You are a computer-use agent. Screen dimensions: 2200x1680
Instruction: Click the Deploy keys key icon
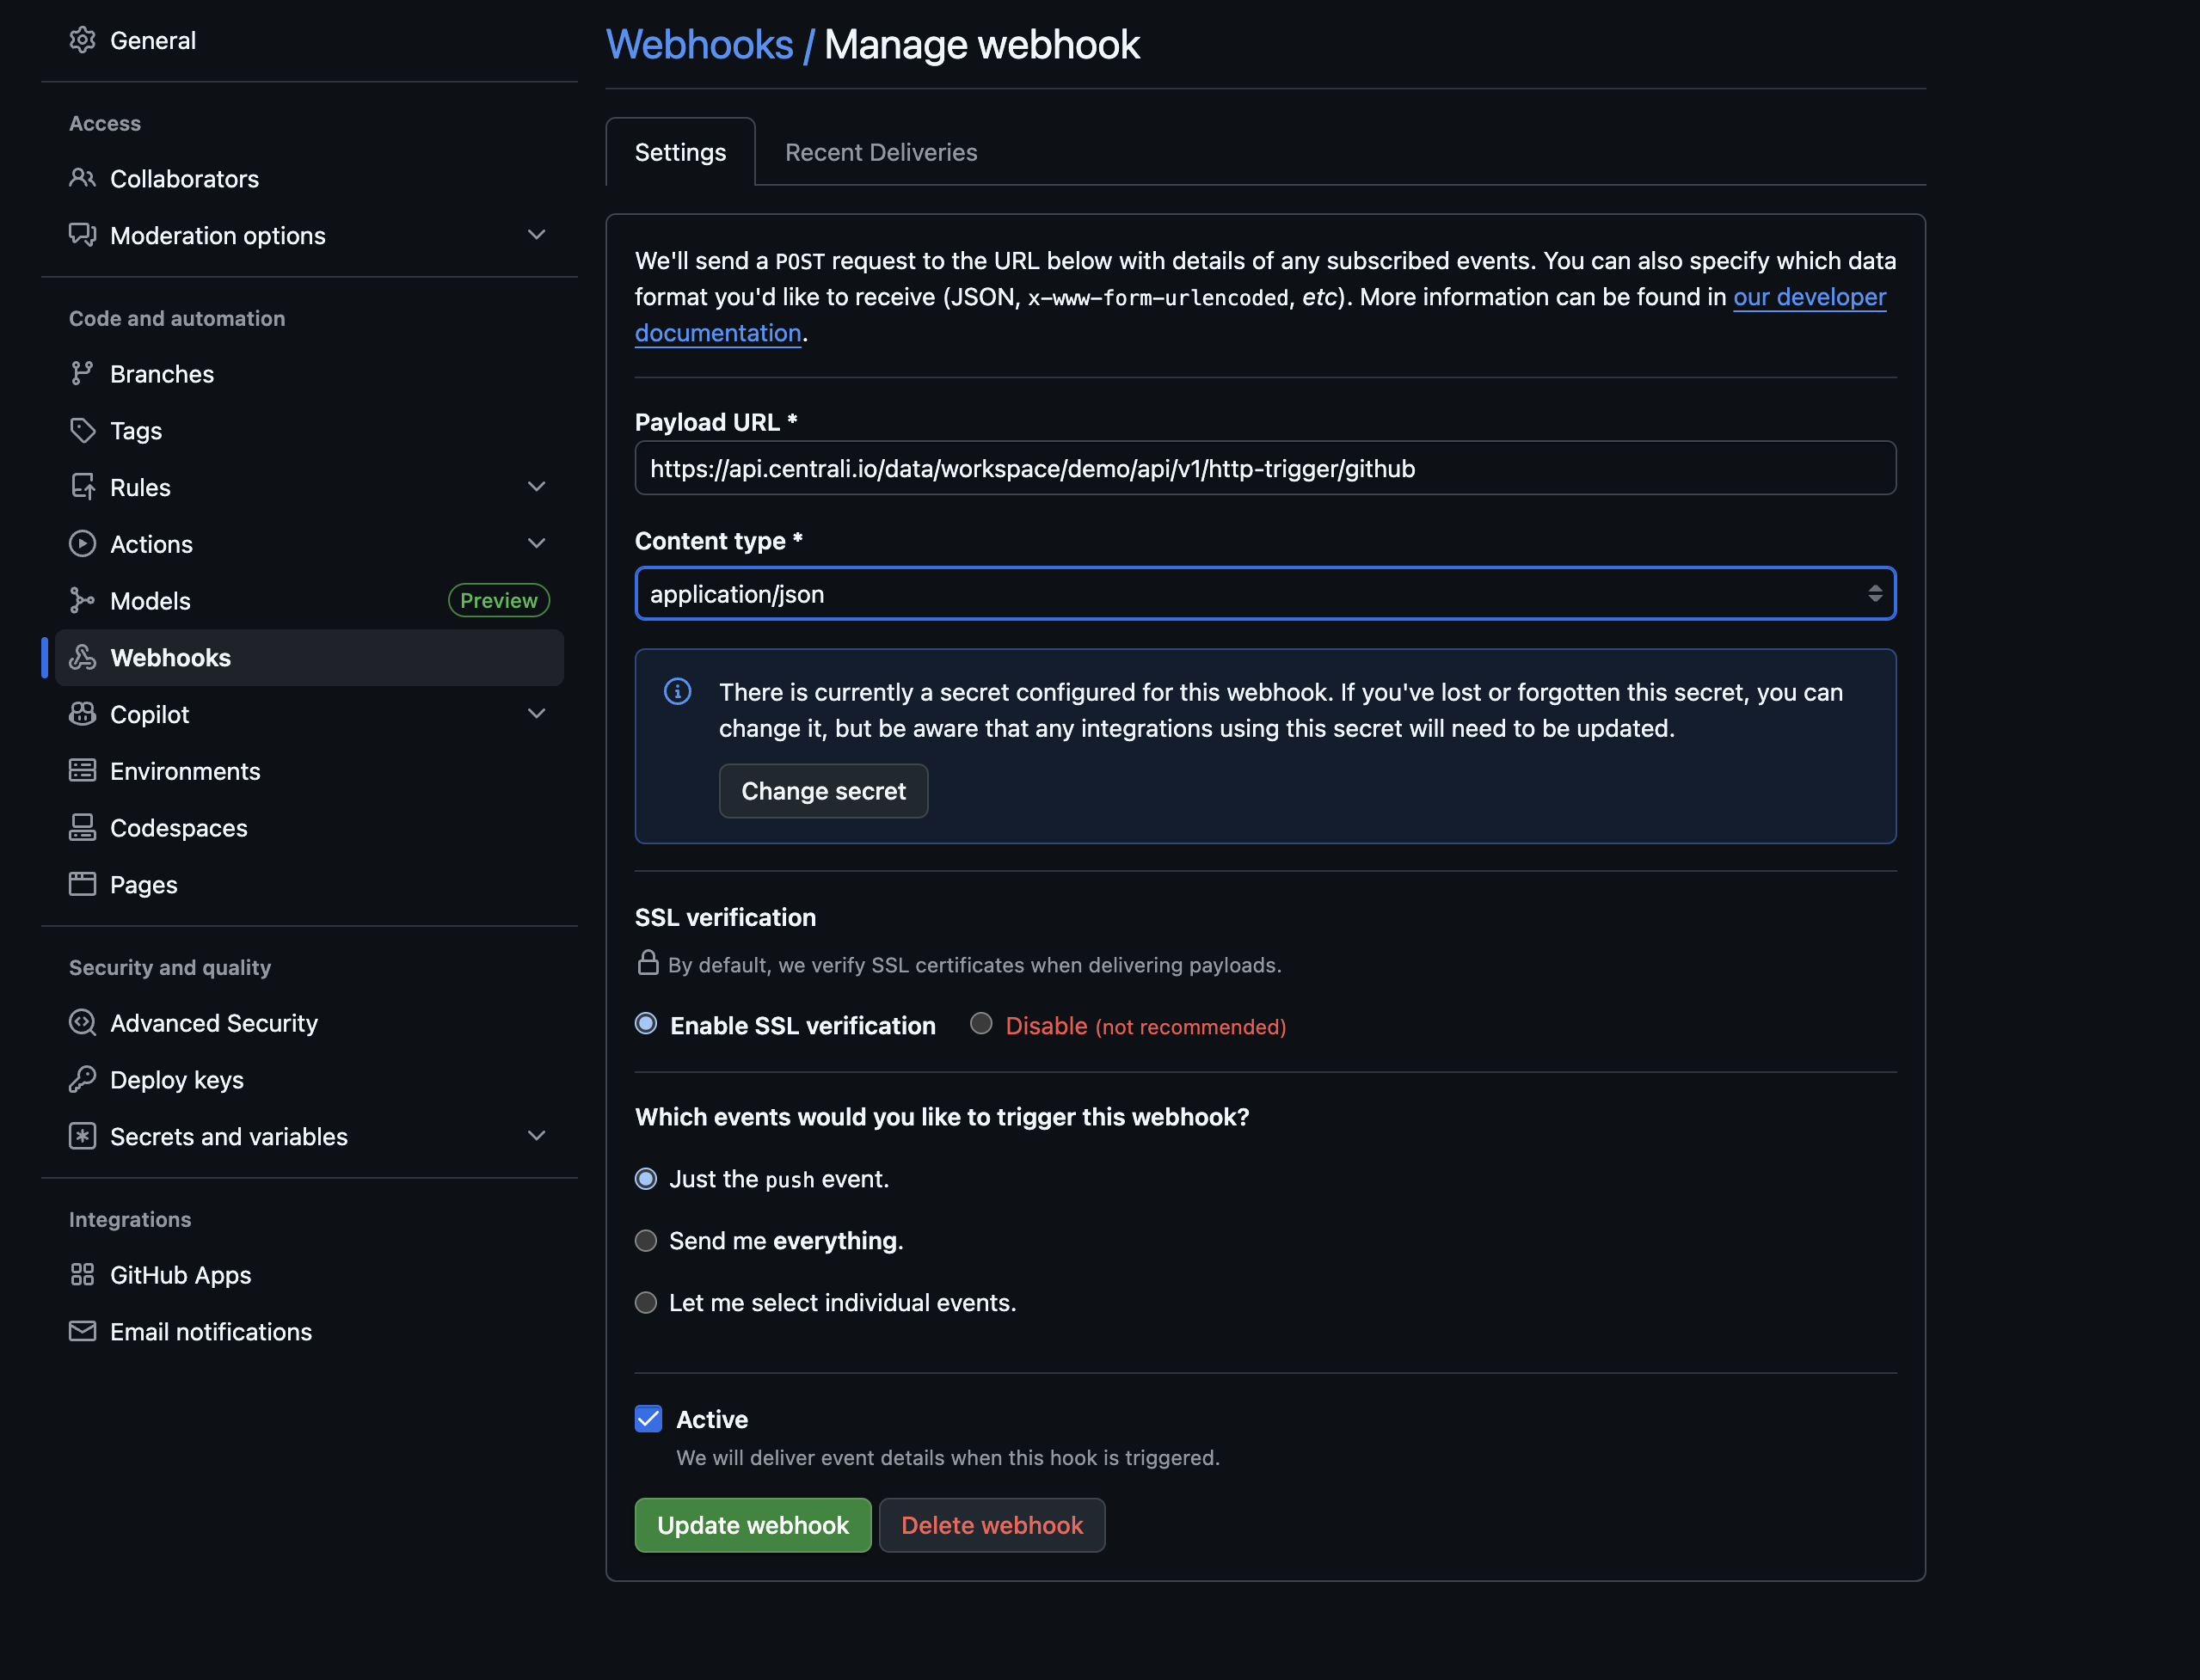click(84, 1079)
